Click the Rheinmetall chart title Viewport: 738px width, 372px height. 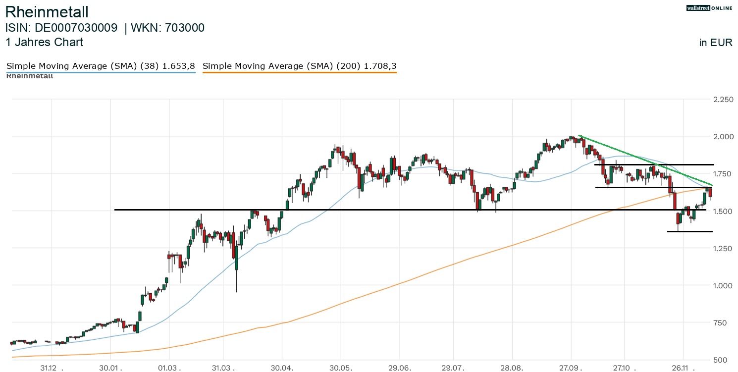pos(47,12)
